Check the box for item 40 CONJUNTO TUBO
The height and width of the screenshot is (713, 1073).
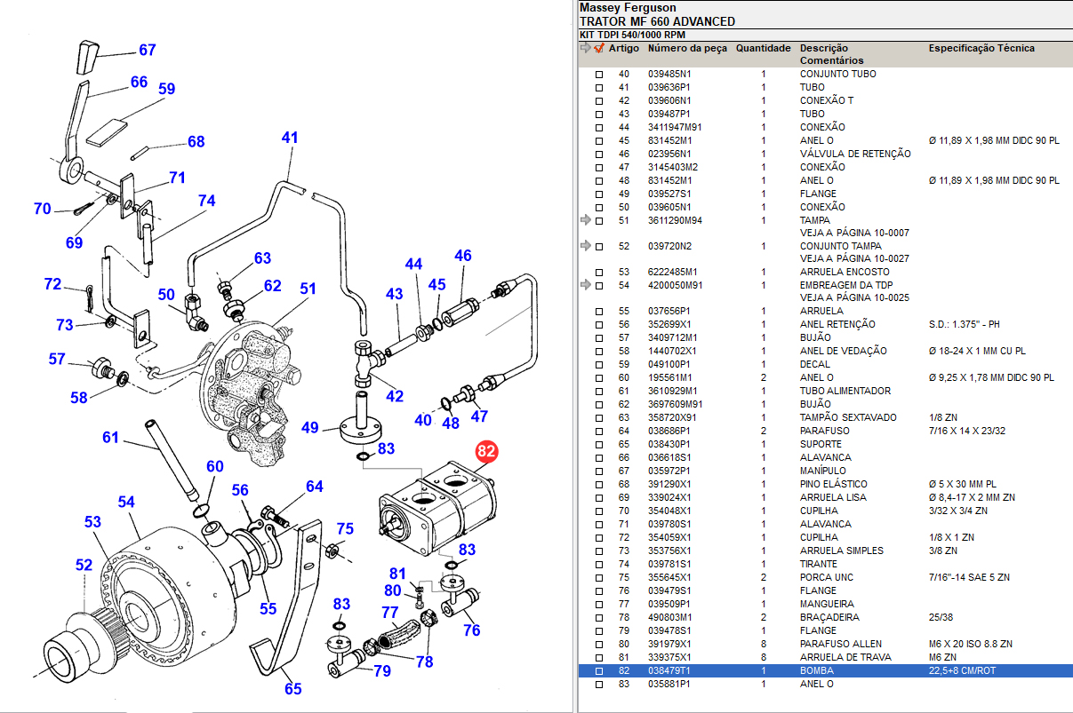tap(599, 75)
